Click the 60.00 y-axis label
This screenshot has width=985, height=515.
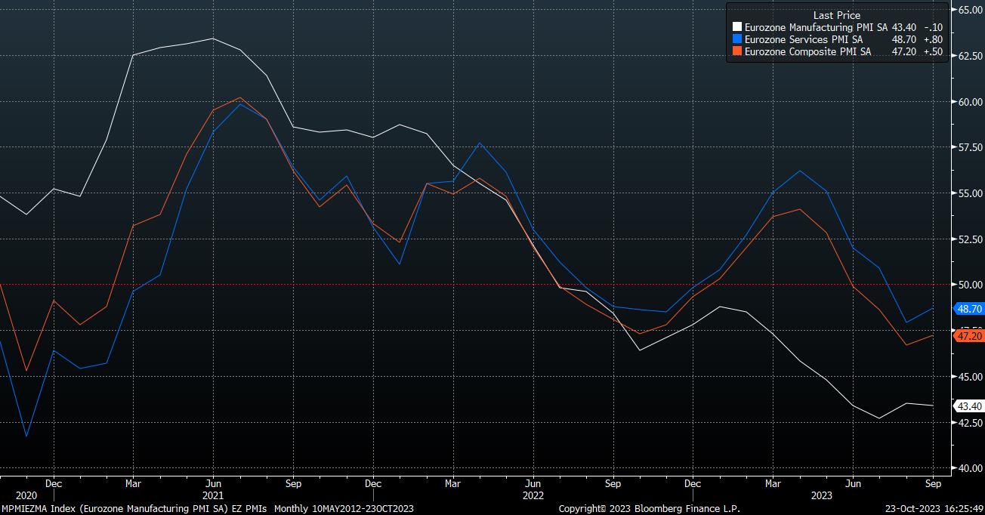click(969, 102)
